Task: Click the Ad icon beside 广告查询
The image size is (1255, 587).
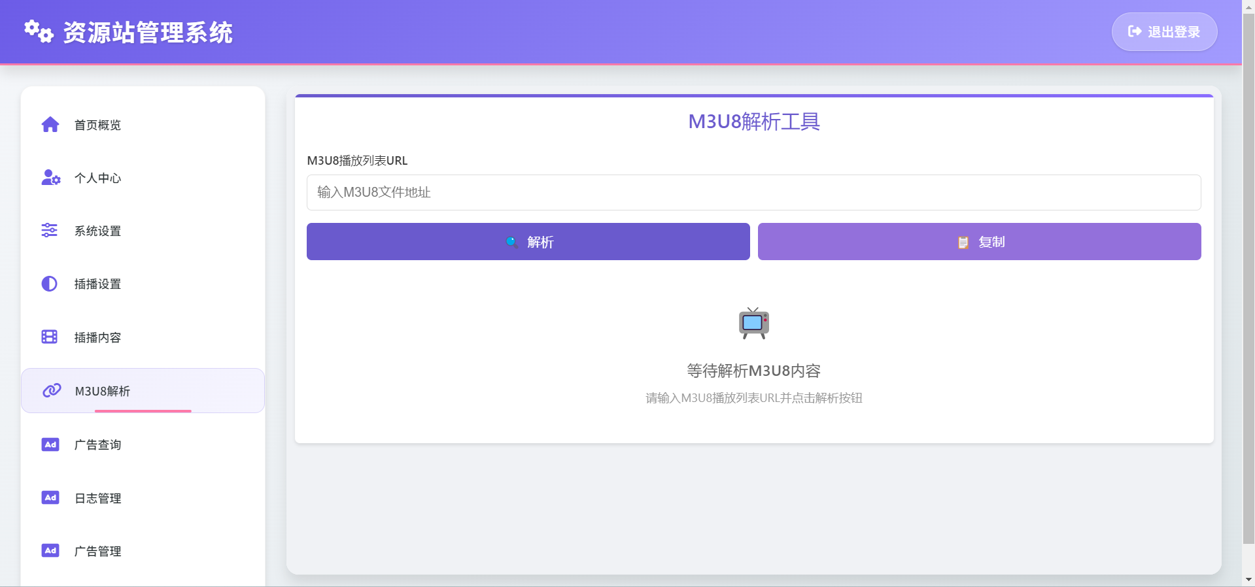Action: (x=50, y=444)
